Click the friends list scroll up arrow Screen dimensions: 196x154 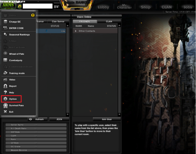[119, 26]
